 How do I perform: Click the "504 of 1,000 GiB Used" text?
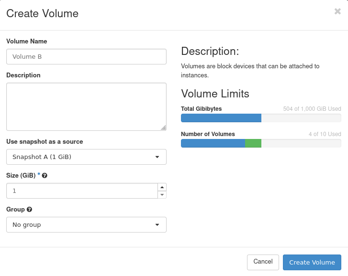(312, 109)
